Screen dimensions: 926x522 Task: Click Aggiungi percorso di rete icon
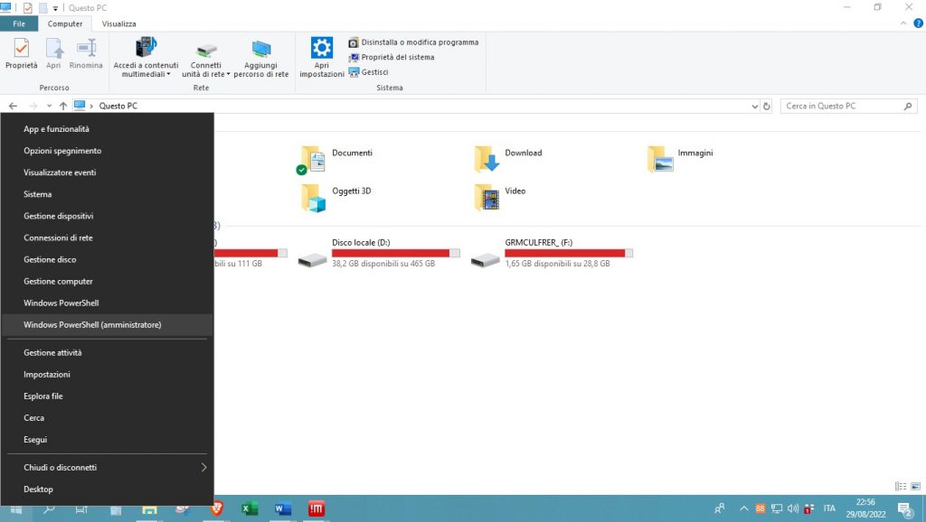coord(261,58)
